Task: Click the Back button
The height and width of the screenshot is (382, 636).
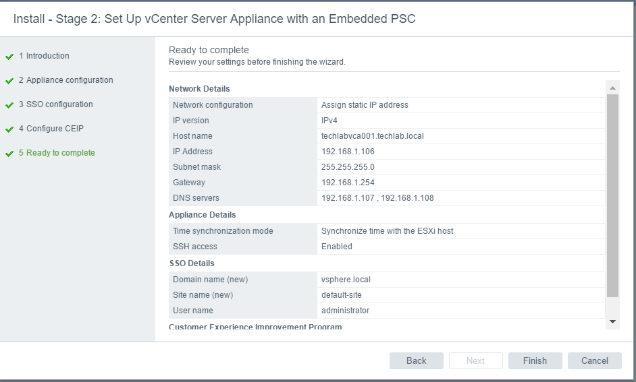Action: coord(416,360)
